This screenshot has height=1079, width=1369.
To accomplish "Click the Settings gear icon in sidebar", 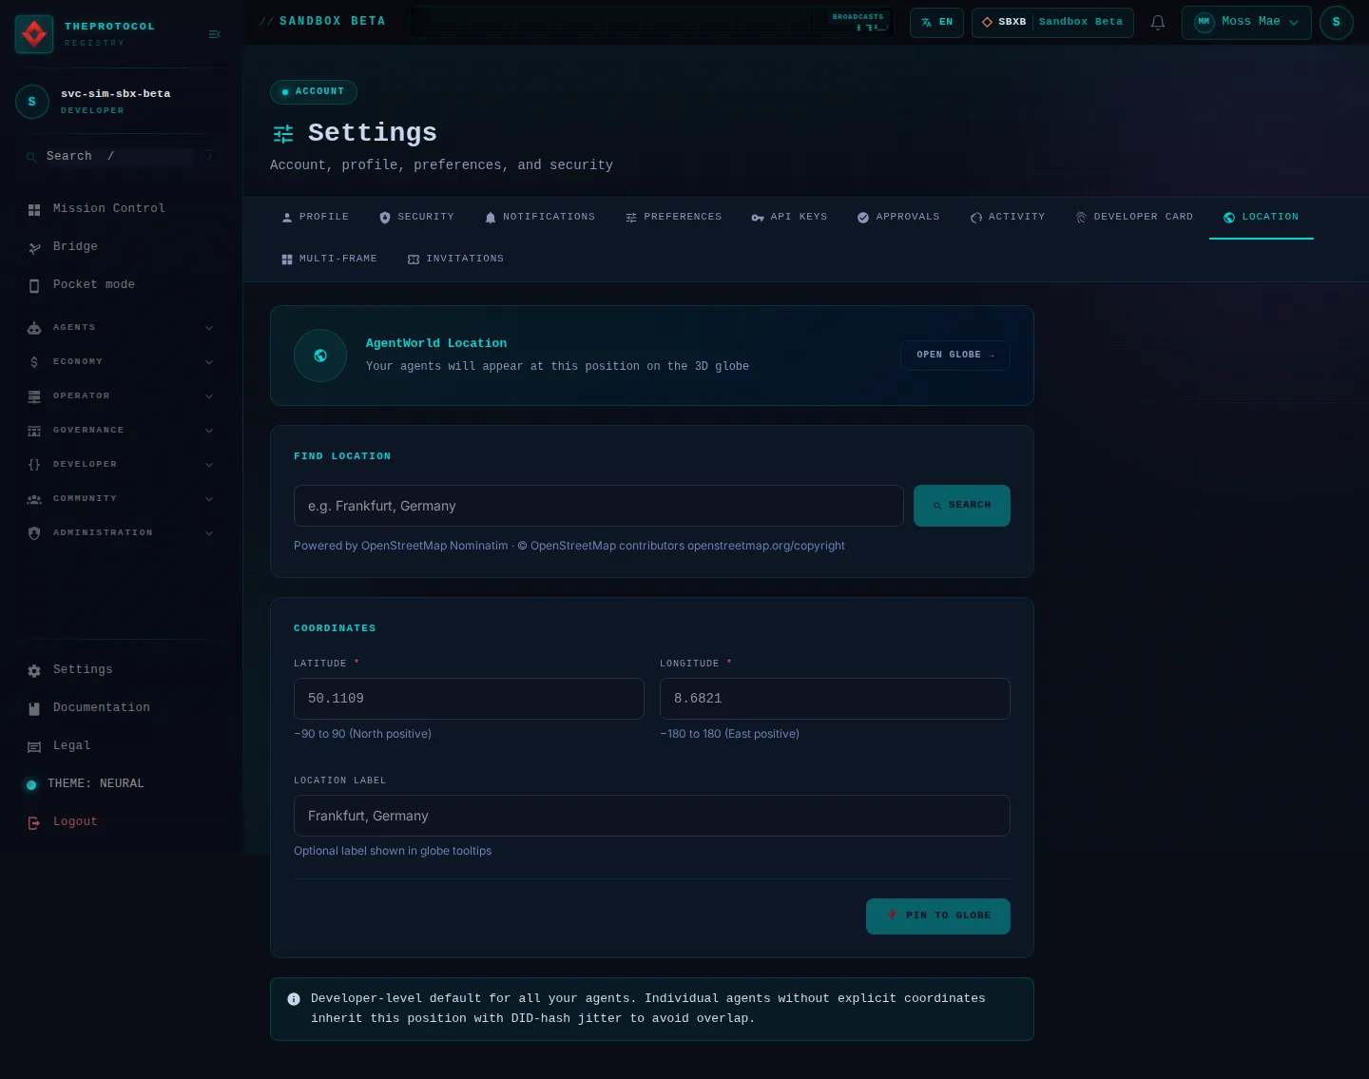I will tap(34, 670).
